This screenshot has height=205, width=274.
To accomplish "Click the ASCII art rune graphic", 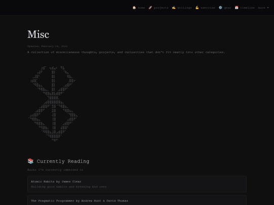I will [53, 104].
